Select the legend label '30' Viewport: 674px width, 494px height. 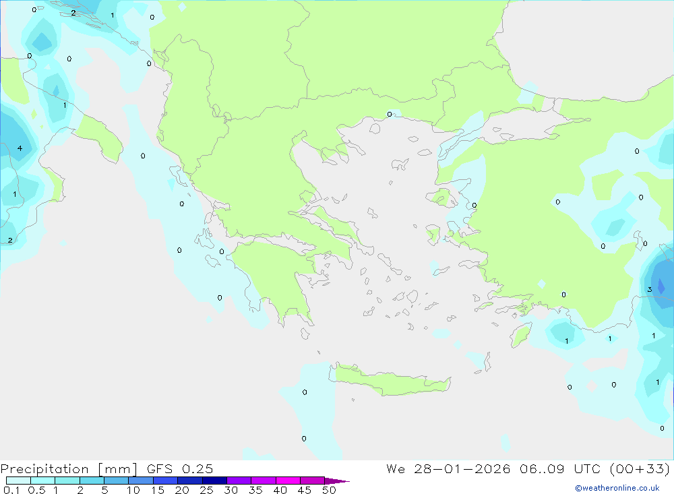[231, 490]
